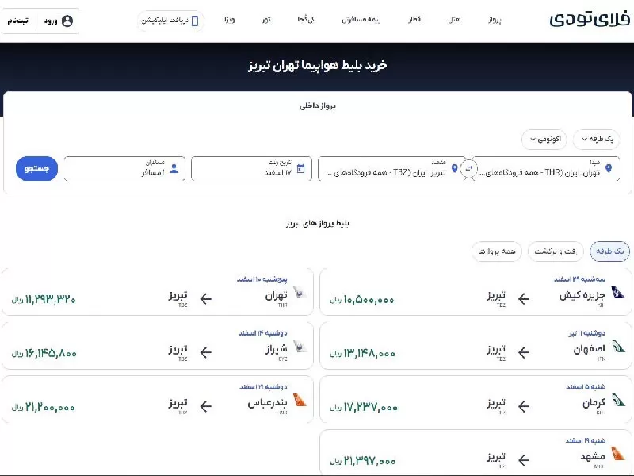Click the swap origin and destination icon
The image size is (634, 476).
click(x=470, y=169)
